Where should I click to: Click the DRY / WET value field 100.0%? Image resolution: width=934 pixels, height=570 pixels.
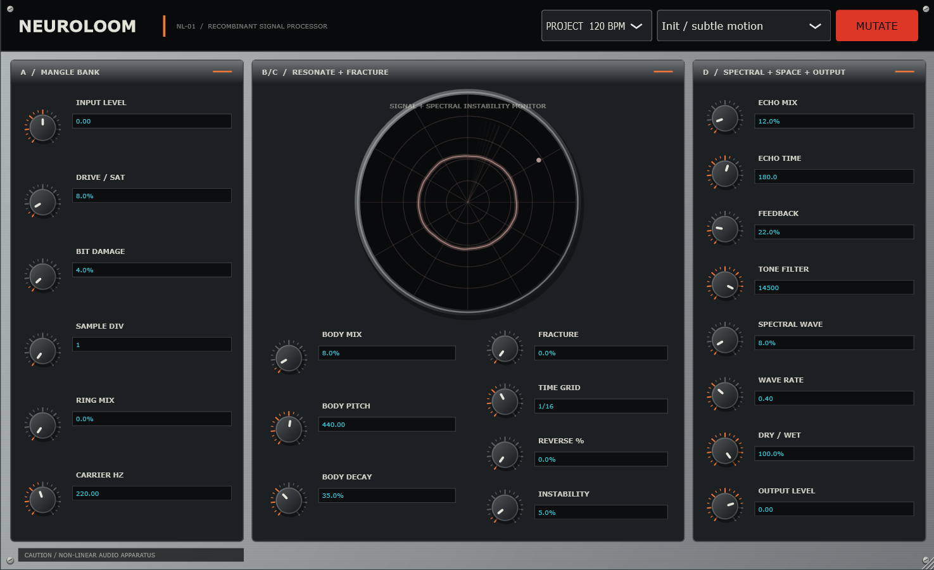(x=834, y=453)
